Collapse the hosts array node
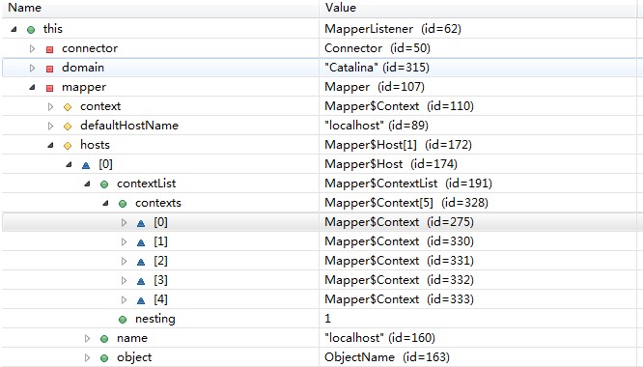This screenshot has width=643, height=367. [50, 145]
